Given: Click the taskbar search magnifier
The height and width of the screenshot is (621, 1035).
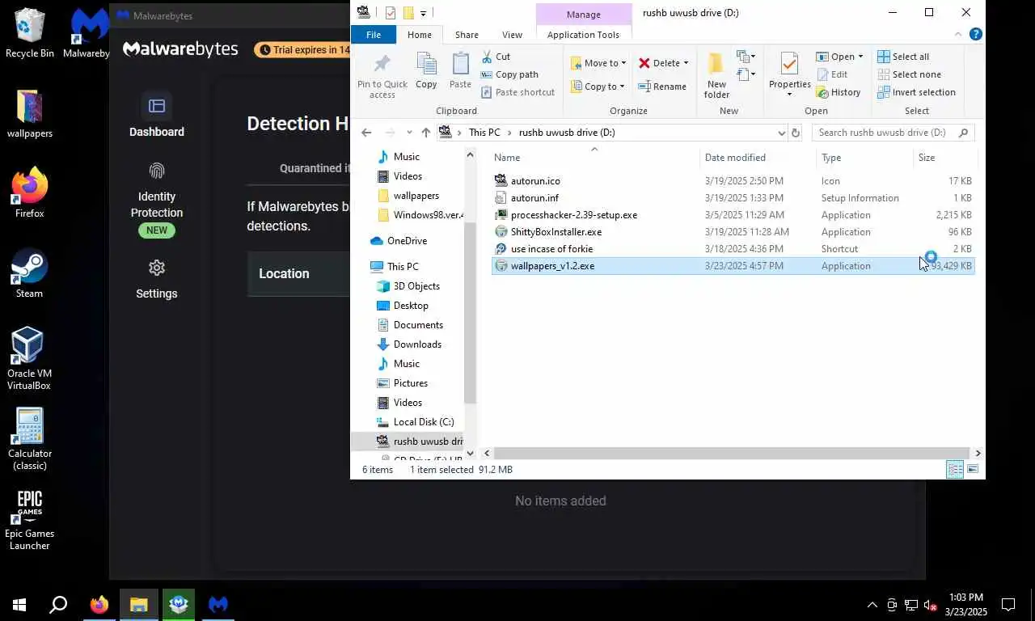Looking at the screenshot, I should coord(58,604).
